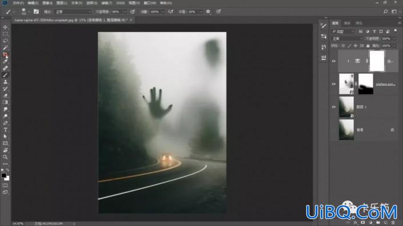Select the Magic Wand tool
Screen dimensions: 403x226
point(5,47)
